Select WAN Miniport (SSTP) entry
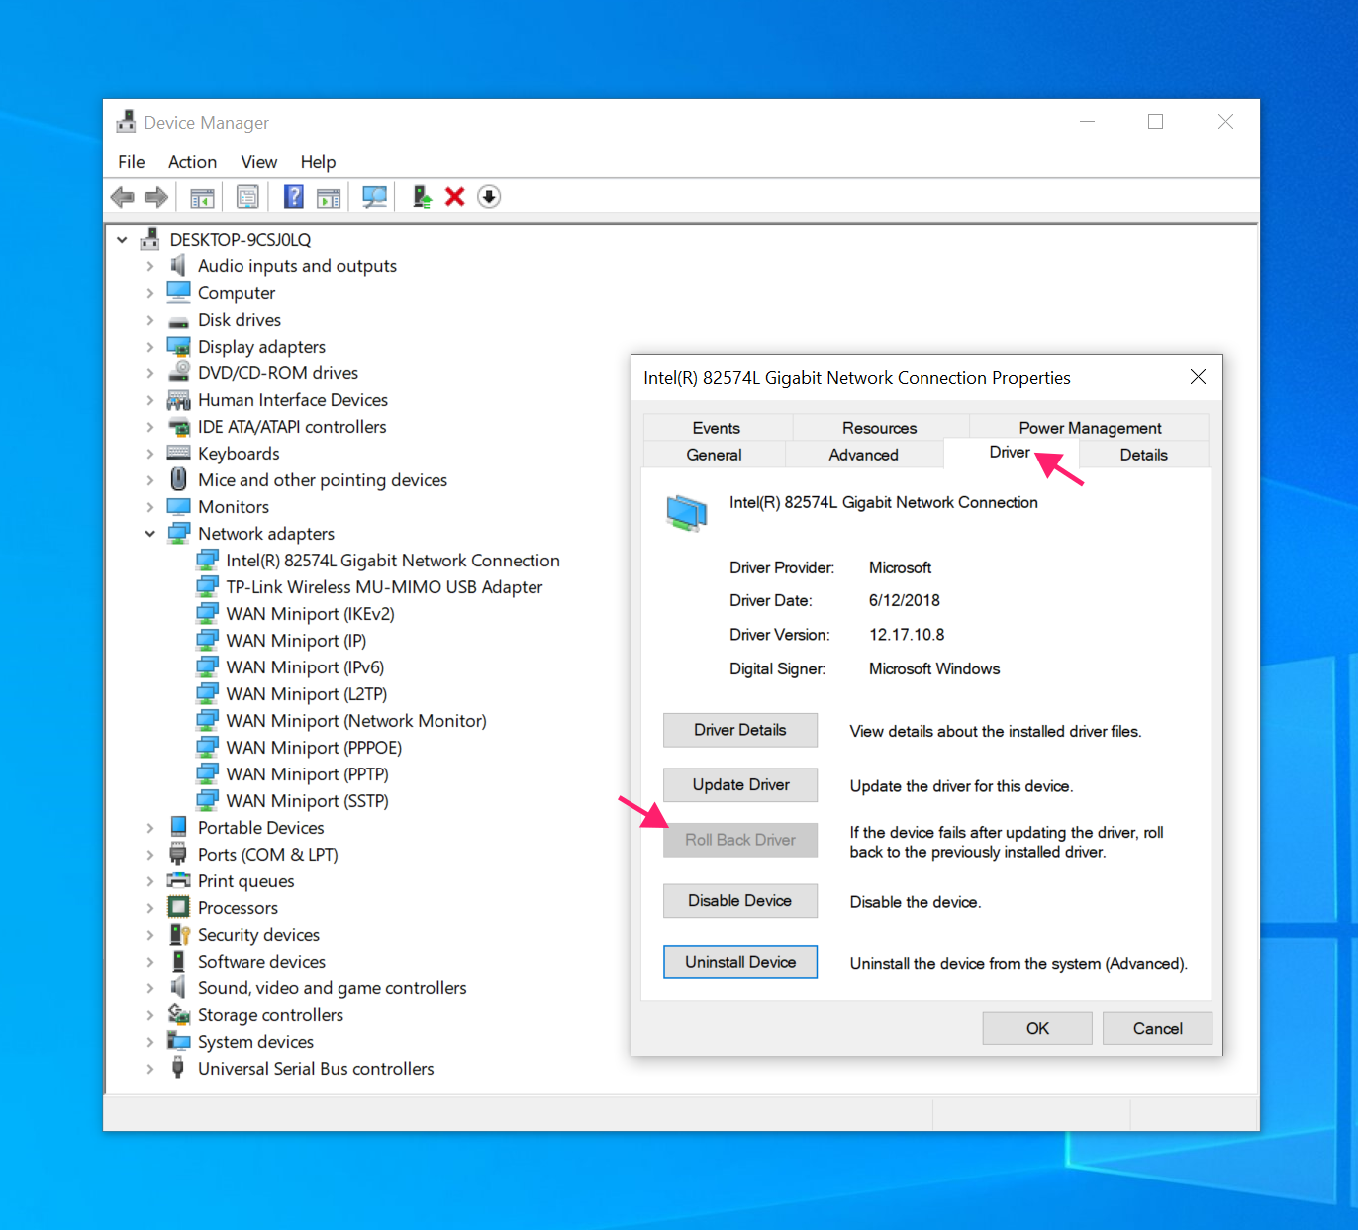The width and height of the screenshot is (1358, 1230). coord(307,801)
